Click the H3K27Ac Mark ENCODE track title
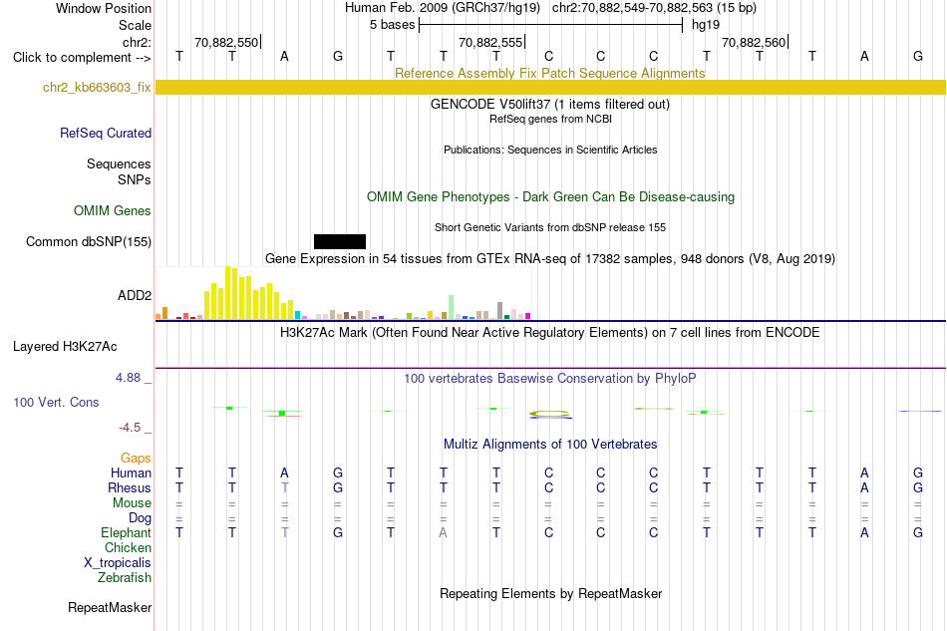This screenshot has width=947, height=631. (x=549, y=333)
